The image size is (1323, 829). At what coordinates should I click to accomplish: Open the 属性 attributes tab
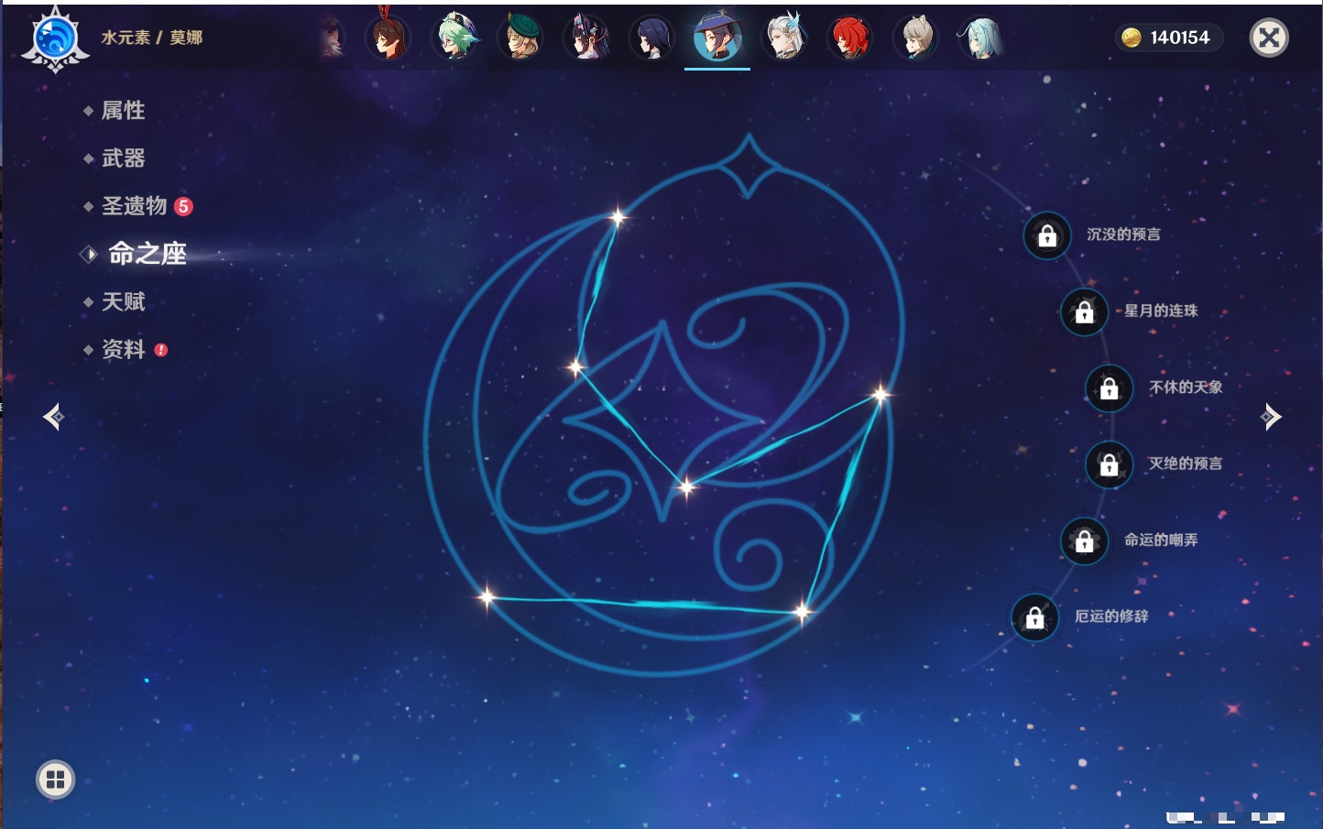[123, 111]
